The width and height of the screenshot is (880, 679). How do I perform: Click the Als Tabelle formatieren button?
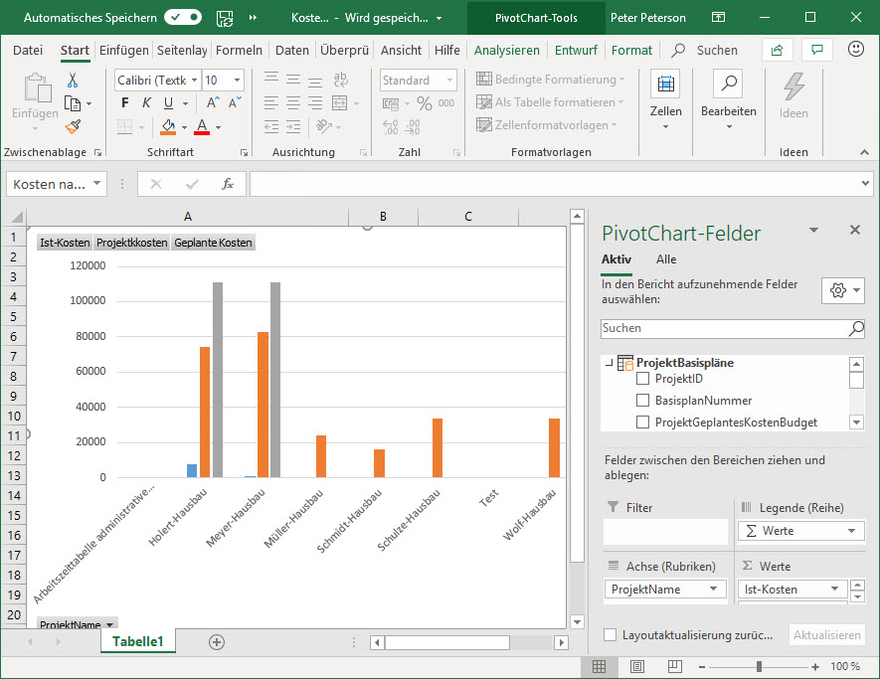click(550, 102)
